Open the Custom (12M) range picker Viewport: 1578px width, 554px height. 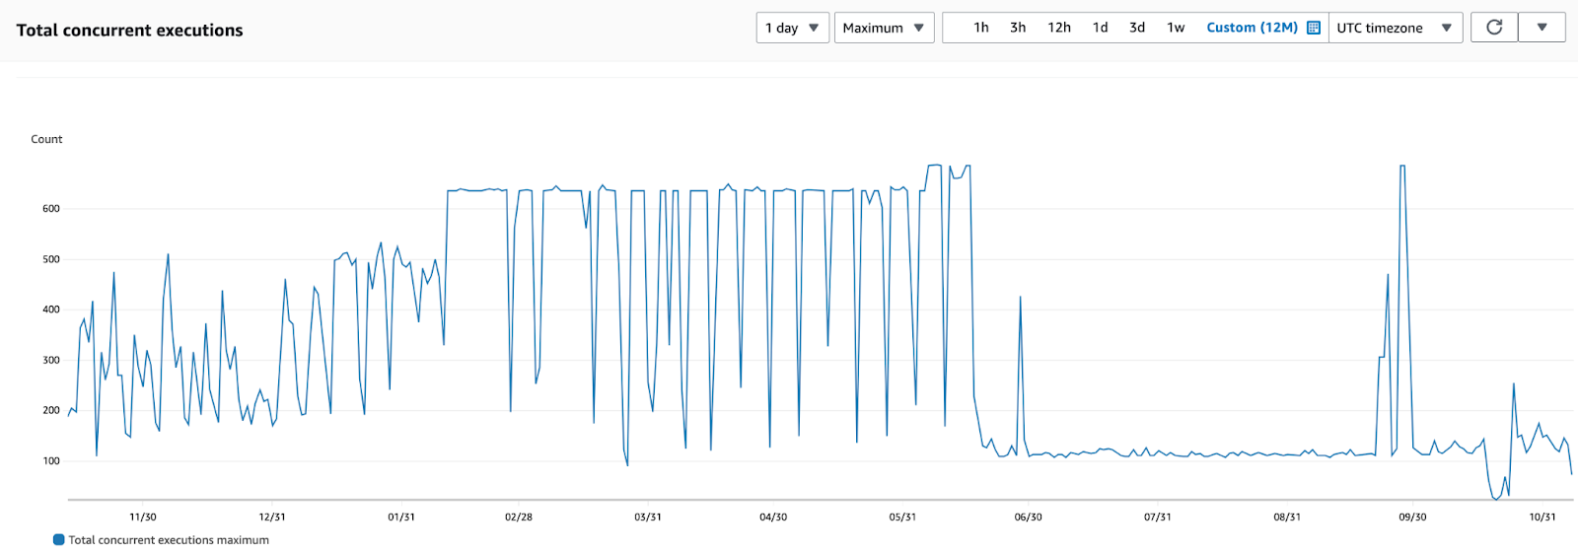coord(1253,28)
